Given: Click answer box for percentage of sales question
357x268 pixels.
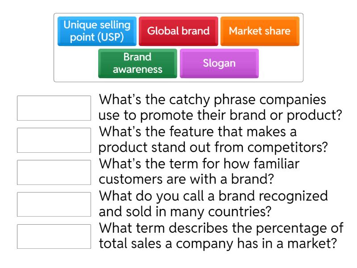Looking at the screenshot, I should pos(54,237).
